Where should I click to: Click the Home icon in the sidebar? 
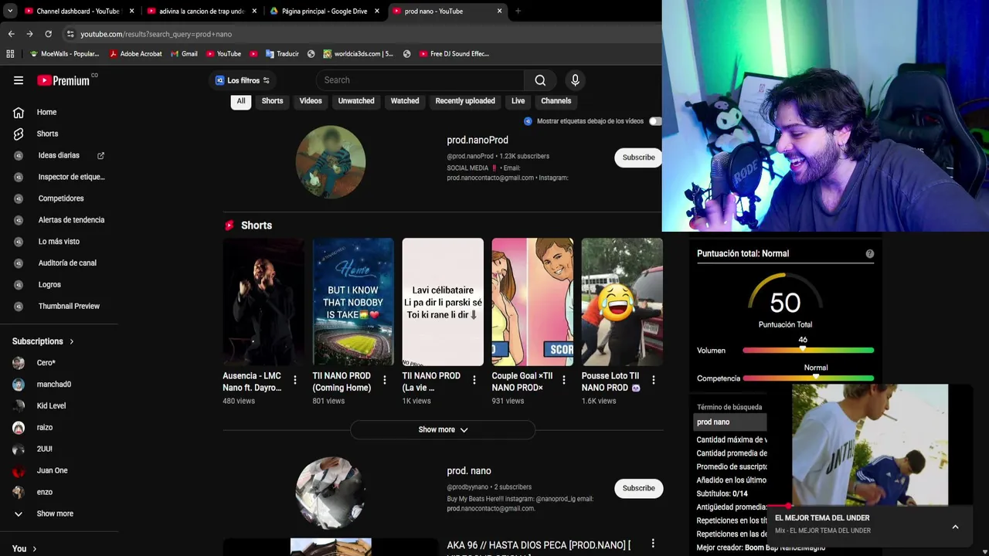point(19,112)
